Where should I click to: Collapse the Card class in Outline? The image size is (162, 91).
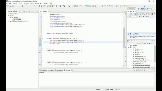tap(129, 47)
